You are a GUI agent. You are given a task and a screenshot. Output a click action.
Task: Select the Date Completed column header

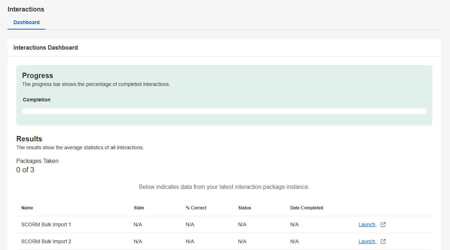point(306,208)
